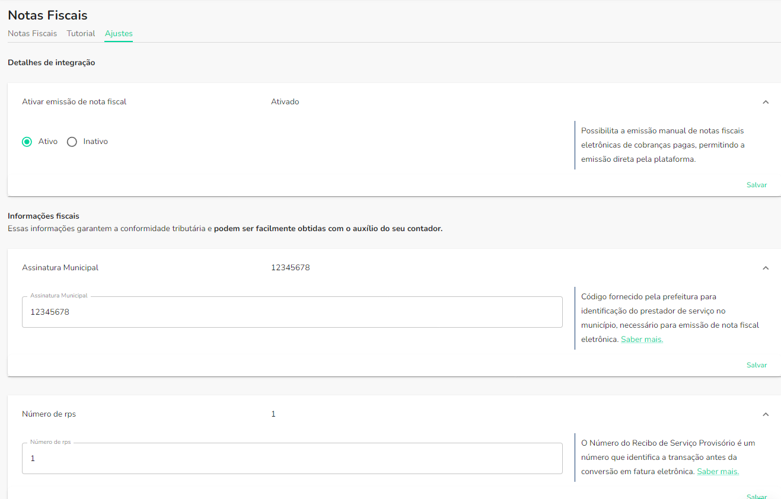Image resolution: width=781 pixels, height=499 pixels.
Task: Switch to the Notas Fiscais tab
Action: pyautogui.click(x=32, y=34)
